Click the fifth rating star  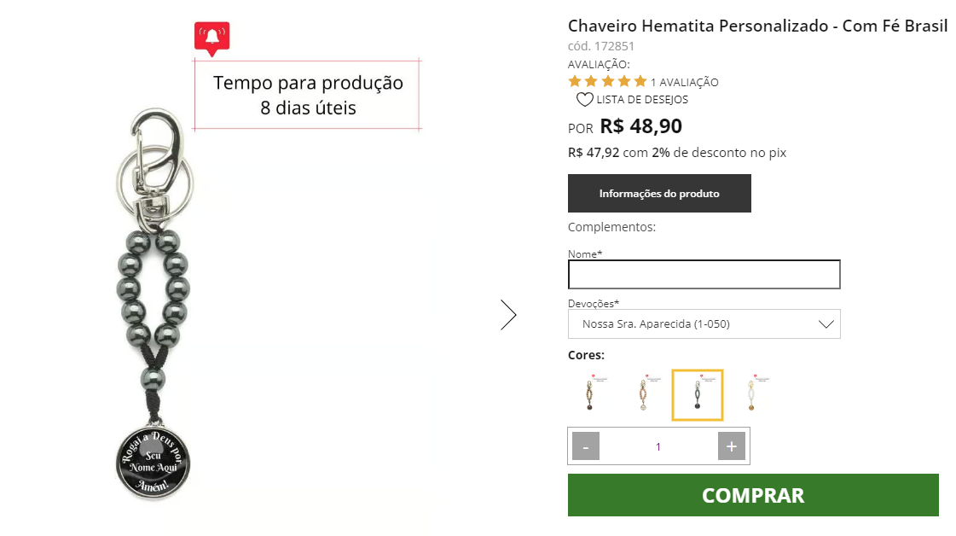coord(640,81)
